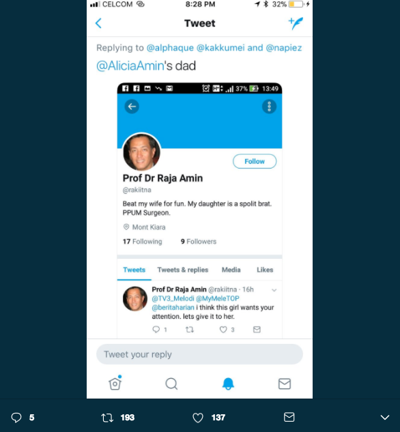Open the three-dot overflow menu on the profile
Image resolution: width=400 pixels, height=432 pixels.
269,106
